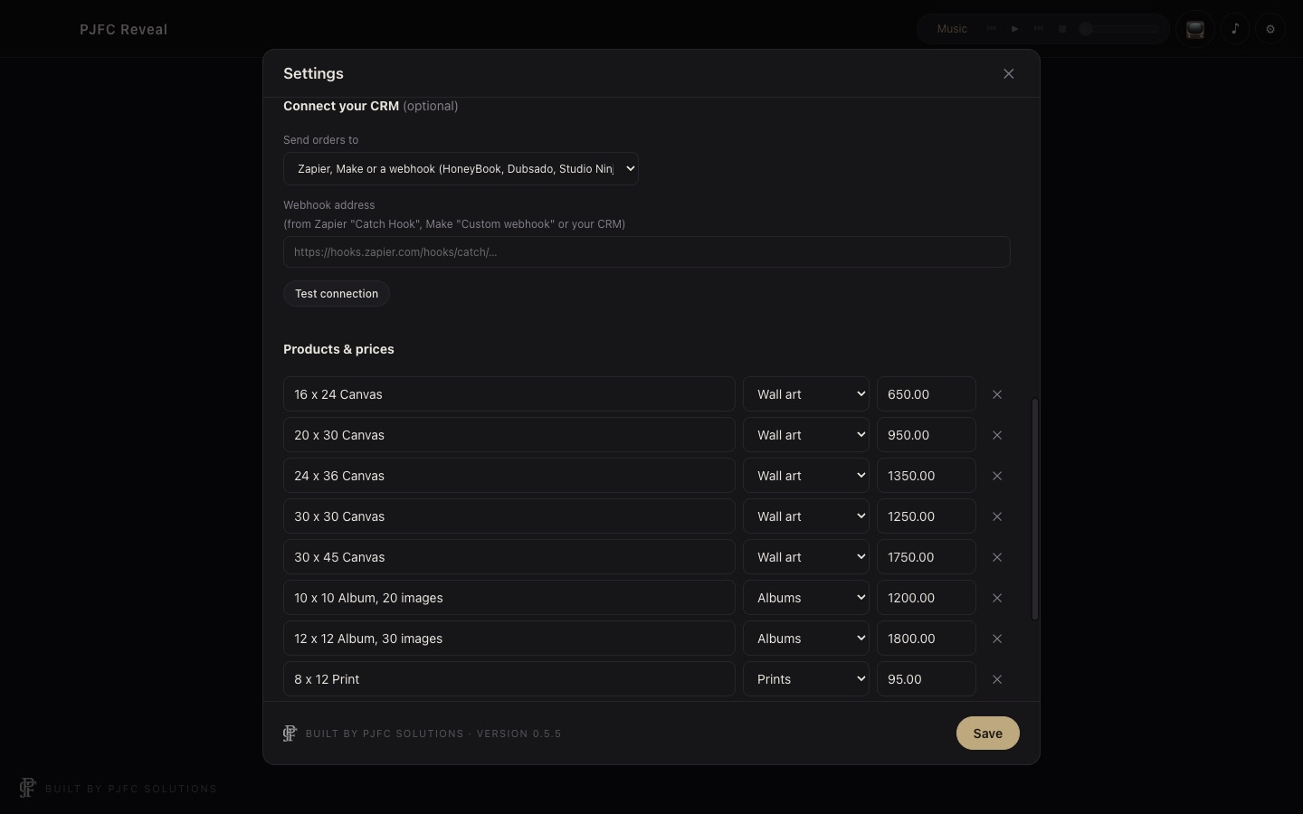Screen dimensions: 1303x814
Task: Close the Settings dialog
Action: (x=1009, y=74)
